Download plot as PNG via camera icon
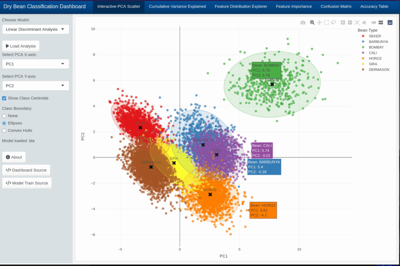 click(303, 23)
